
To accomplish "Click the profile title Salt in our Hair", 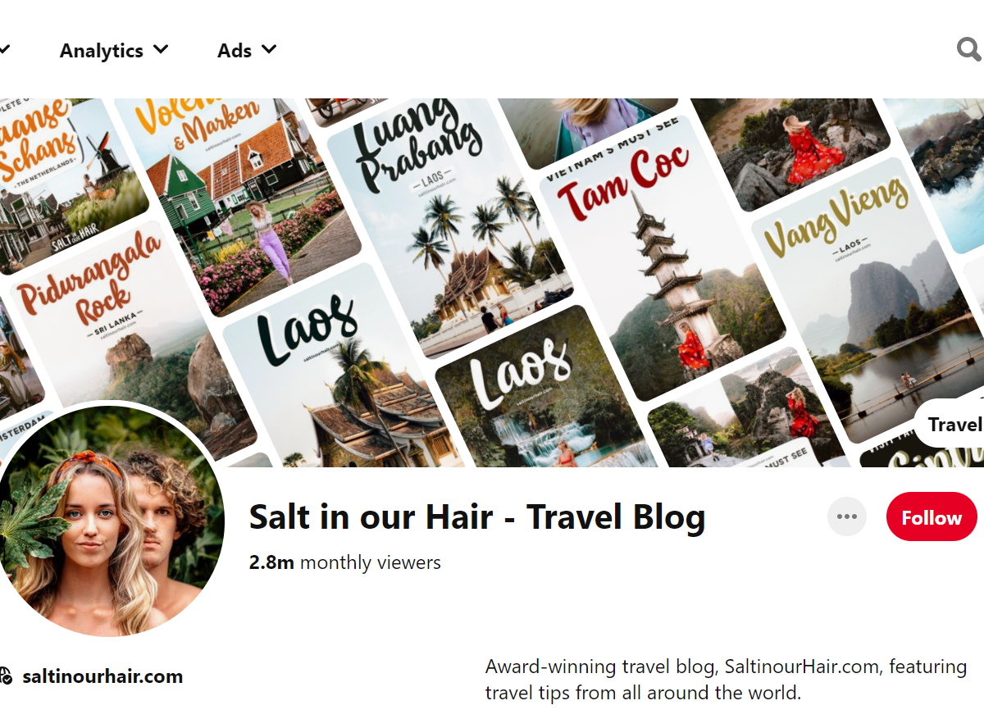I will click(x=477, y=517).
